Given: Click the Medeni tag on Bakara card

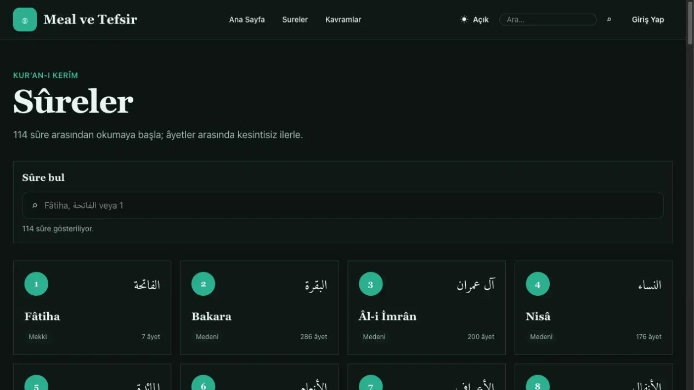Looking at the screenshot, I should coord(207,337).
